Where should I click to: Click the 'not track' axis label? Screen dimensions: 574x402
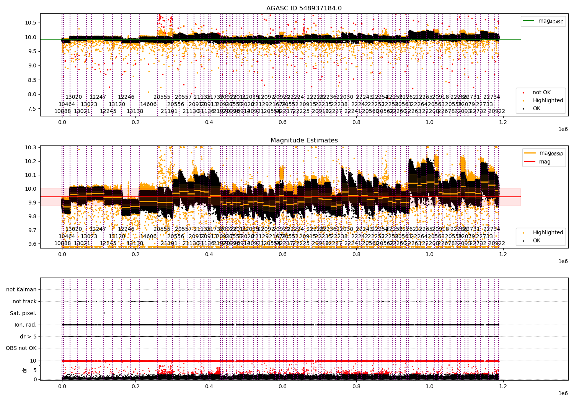pyautogui.click(x=24, y=302)
